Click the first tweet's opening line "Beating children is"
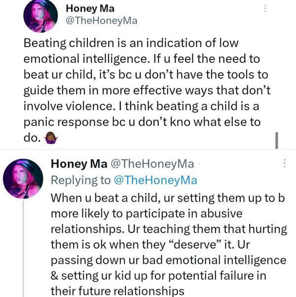296x297 pixels. 79,42
